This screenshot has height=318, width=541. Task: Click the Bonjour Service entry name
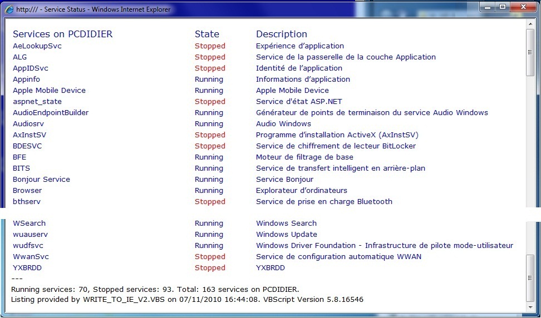[x=41, y=180]
